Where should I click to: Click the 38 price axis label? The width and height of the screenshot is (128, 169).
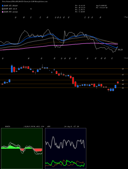pyautogui.click(x=123, y=88)
